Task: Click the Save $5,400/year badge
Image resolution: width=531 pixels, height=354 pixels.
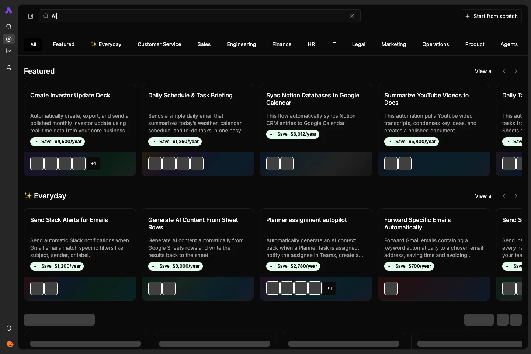Action: tap(412, 142)
